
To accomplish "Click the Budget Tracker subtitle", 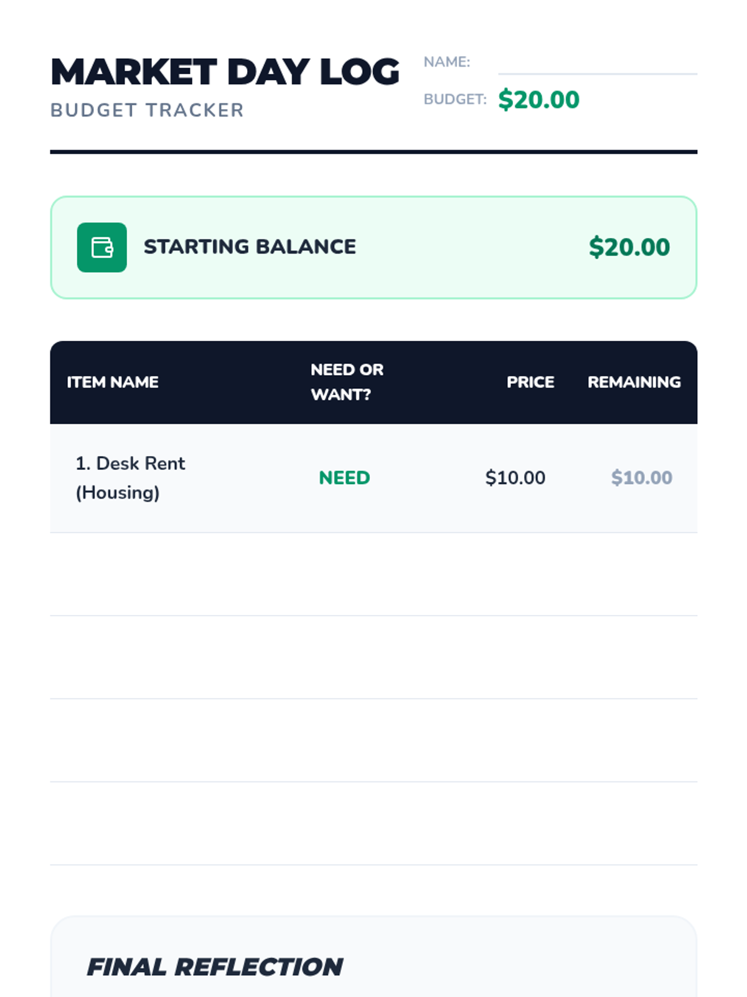I will click(147, 110).
